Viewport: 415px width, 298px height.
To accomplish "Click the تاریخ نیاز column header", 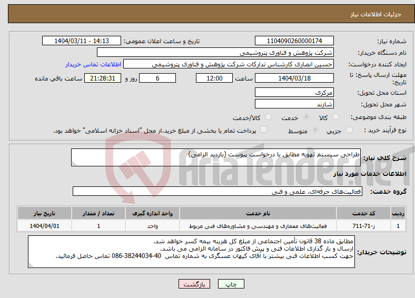I will 44,213.
